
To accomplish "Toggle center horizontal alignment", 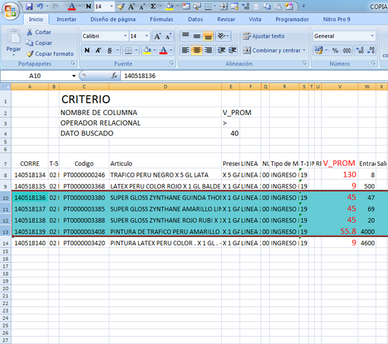I will point(197,50).
